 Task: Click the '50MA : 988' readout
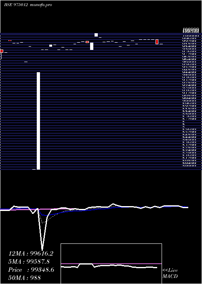click(x=24, y=278)
